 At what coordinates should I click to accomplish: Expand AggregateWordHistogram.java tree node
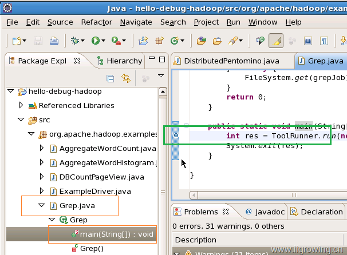[x=42, y=162]
